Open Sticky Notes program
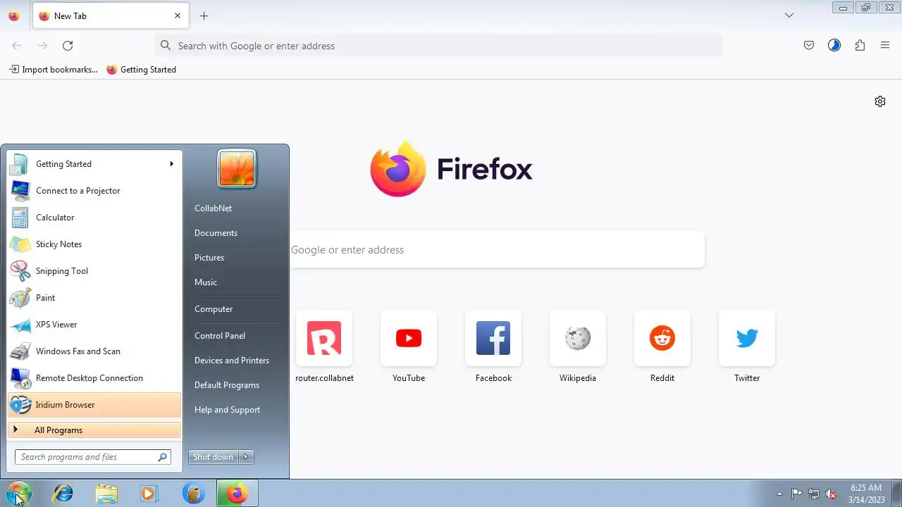 click(94, 244)
